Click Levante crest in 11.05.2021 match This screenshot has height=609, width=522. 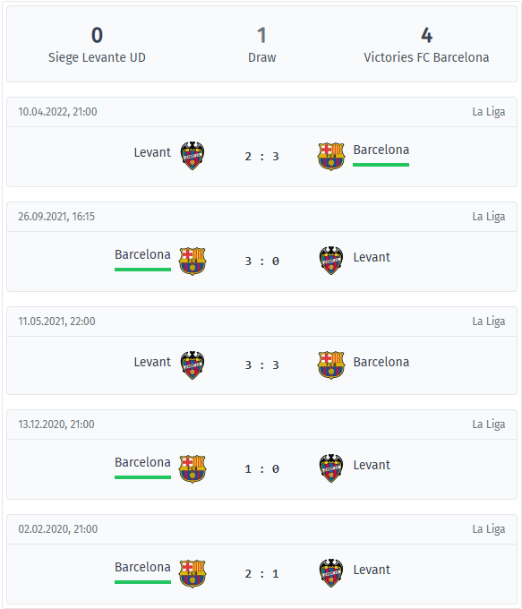(x=193, y=365)
